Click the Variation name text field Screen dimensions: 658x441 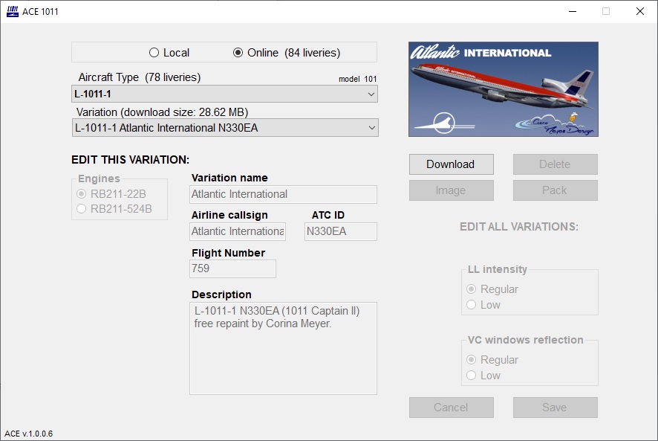tap(283, 194)
